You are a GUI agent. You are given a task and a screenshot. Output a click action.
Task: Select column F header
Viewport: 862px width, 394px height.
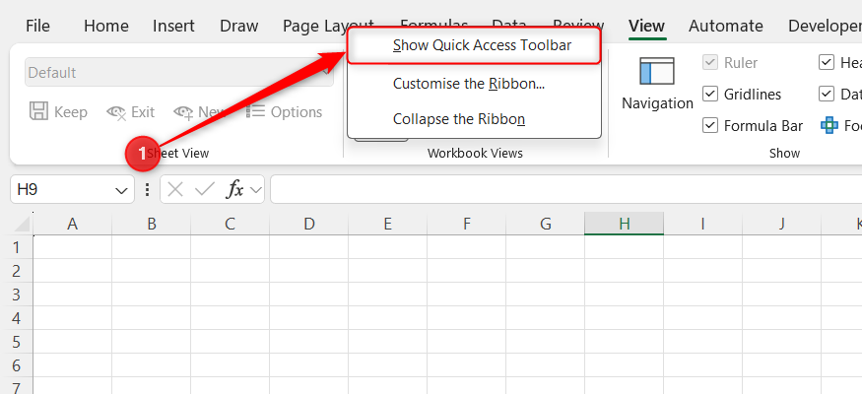click(x=466, y=225)
